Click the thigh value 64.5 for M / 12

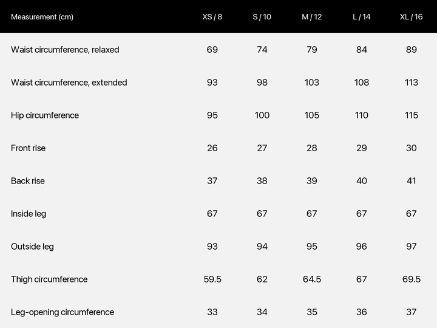[x=312, y=279]
